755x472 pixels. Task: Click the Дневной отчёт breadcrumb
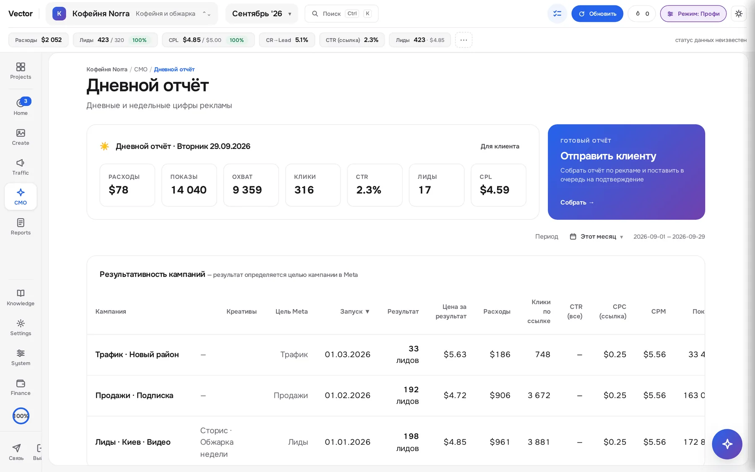pos(174,69)
